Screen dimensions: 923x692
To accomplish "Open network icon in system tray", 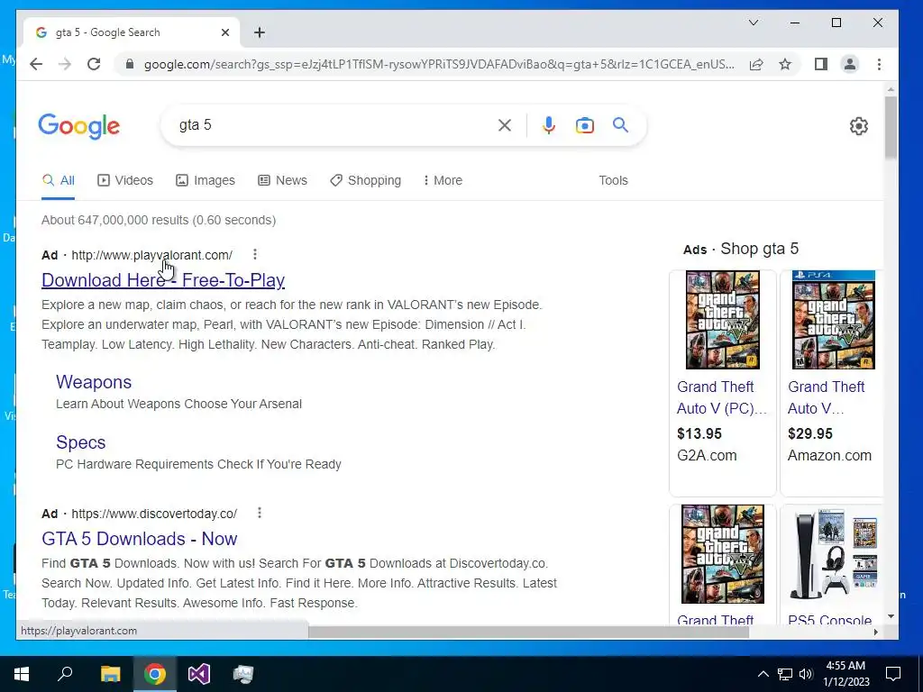I will pyautogui.click(x=785, y=674).
